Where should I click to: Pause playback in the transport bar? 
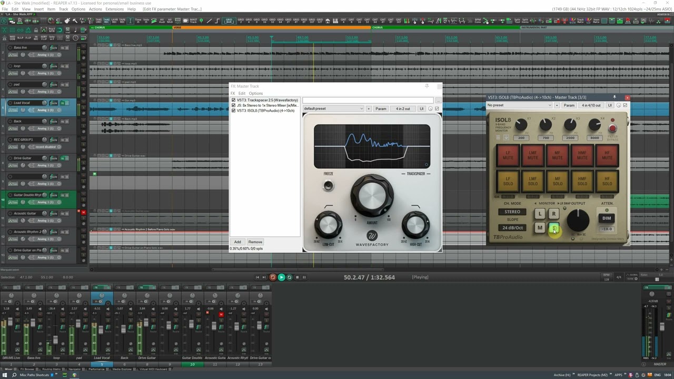[x=304, y=277]
